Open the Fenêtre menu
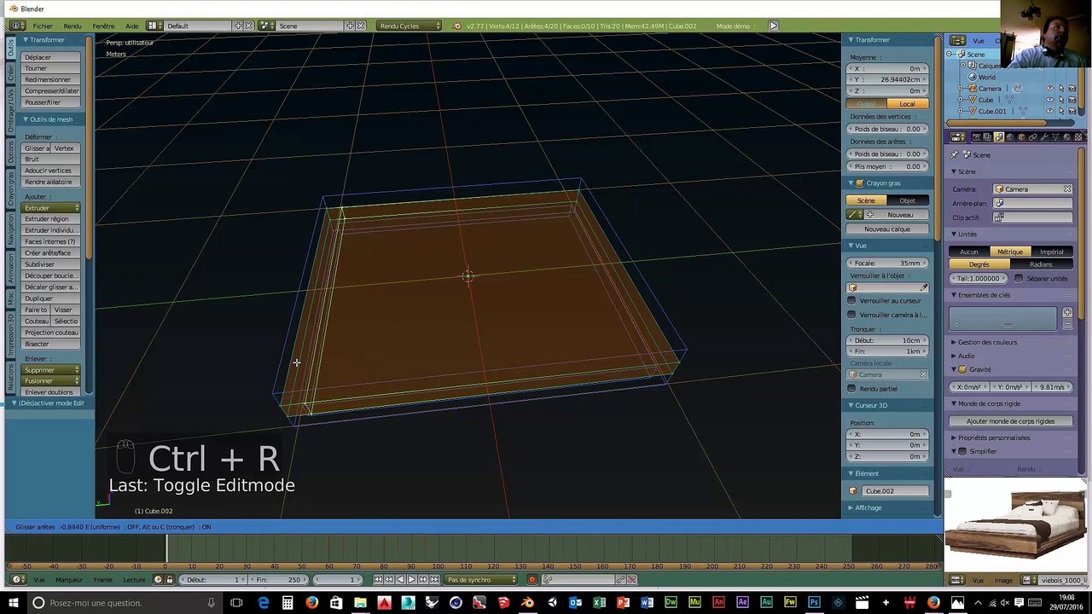Image resolution: width=1092 pixels, height=614 pixels. [103, 26]
